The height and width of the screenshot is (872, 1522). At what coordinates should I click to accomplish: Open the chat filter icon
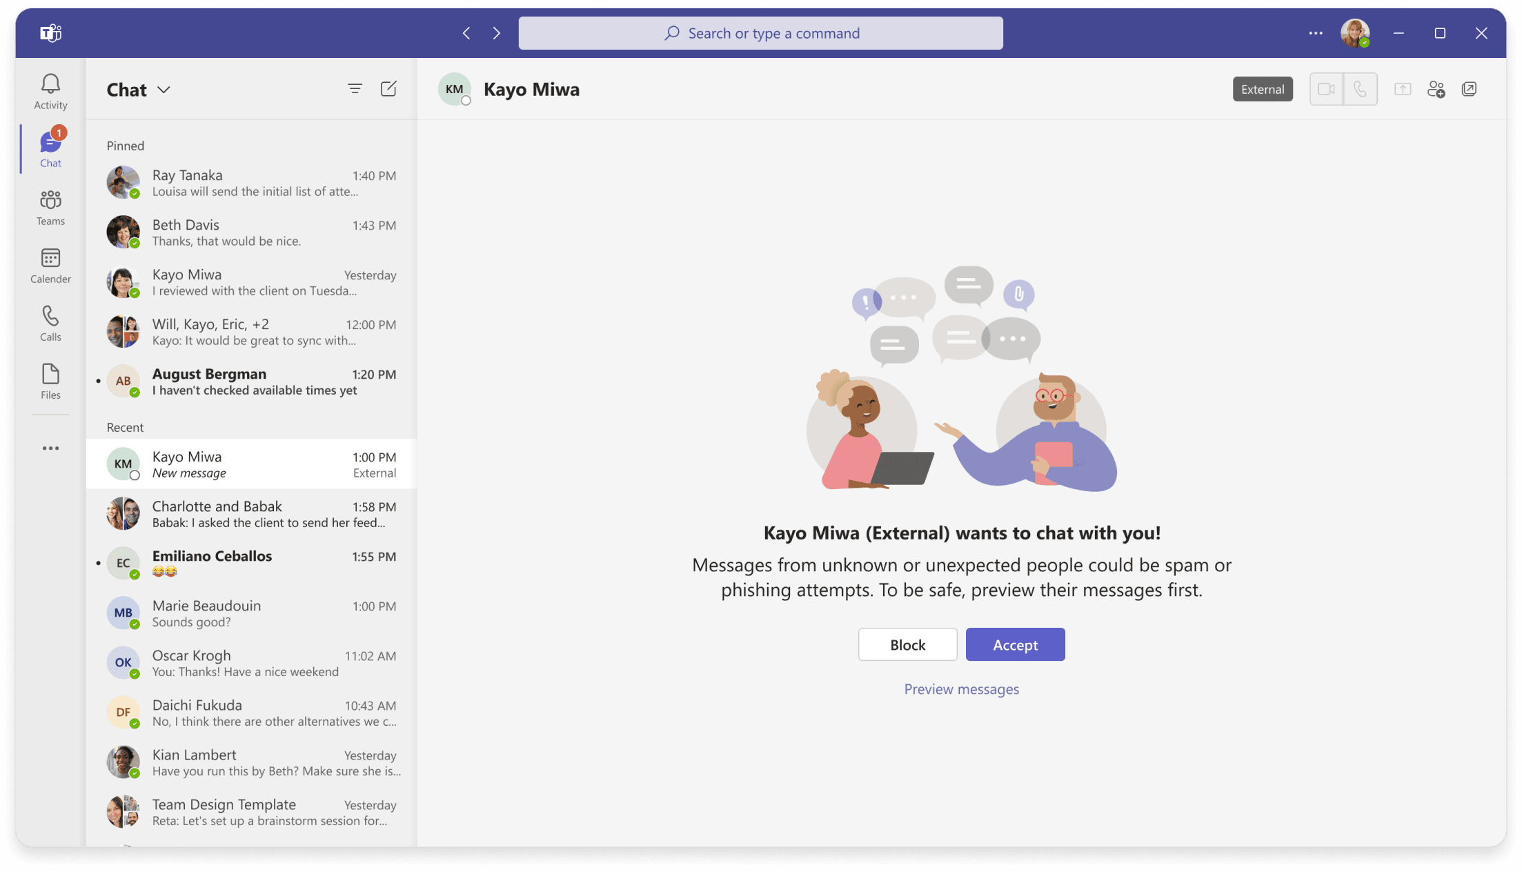click(x=355, y=89)
